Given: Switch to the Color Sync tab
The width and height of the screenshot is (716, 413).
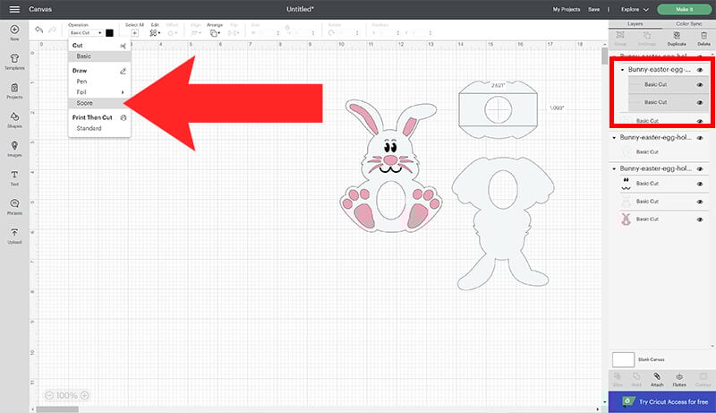Looking at the screenshot, I should (x=689, y=24).
